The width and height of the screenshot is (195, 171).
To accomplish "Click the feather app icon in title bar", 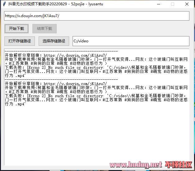I will 4,4.
